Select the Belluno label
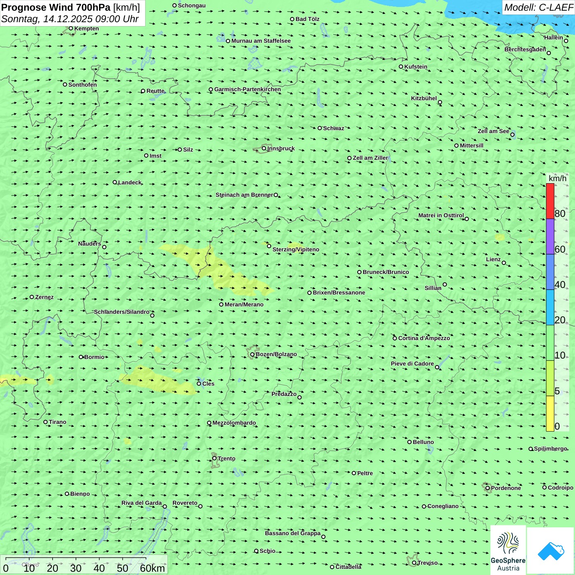The width and height of the screenshot is (575, 575). (x=423, y=442)
